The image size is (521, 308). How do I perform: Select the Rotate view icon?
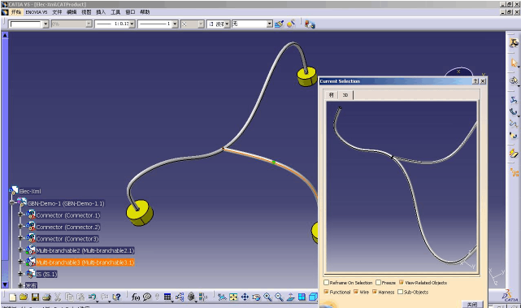pyautogui.click(x=256, y=297)
